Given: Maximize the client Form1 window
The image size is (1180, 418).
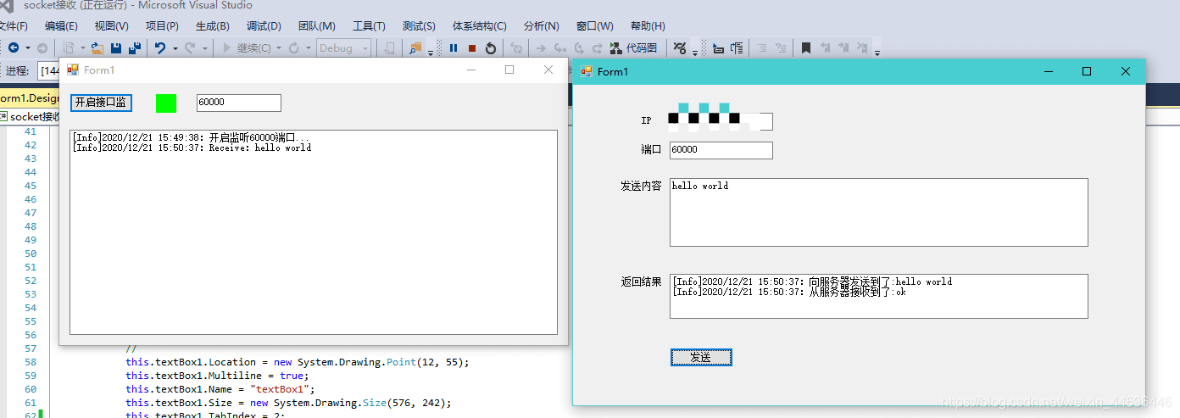Looking at the screenshot, I should pos(1087,72).
